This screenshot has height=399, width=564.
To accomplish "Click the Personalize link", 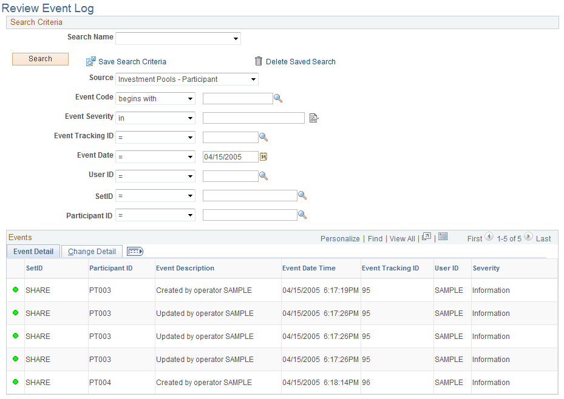I will 340,239.
